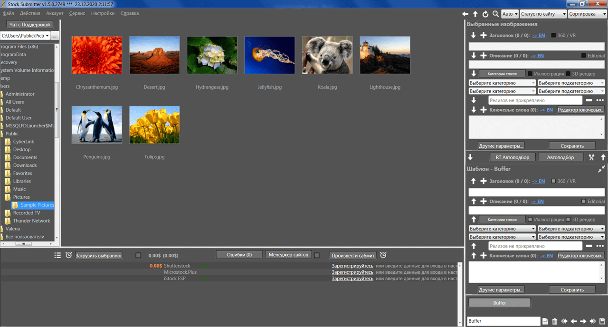
Task: Select the Penguins.jpg thumbnail
Action: (x=97, y=125)
